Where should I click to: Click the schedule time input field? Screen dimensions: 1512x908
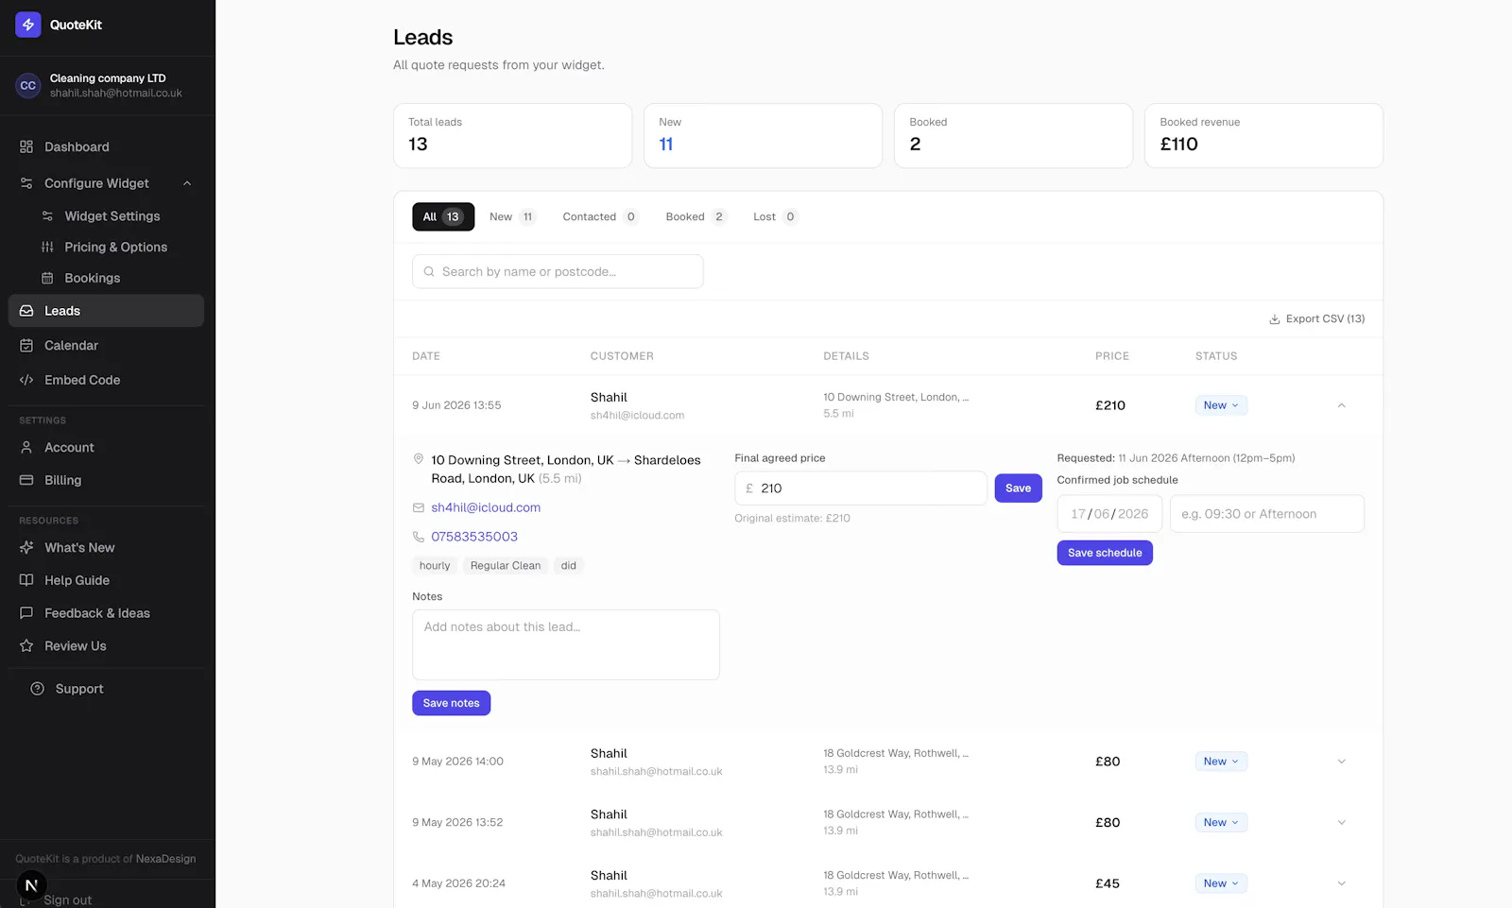pyautogui.click(x=1267, y=514)
